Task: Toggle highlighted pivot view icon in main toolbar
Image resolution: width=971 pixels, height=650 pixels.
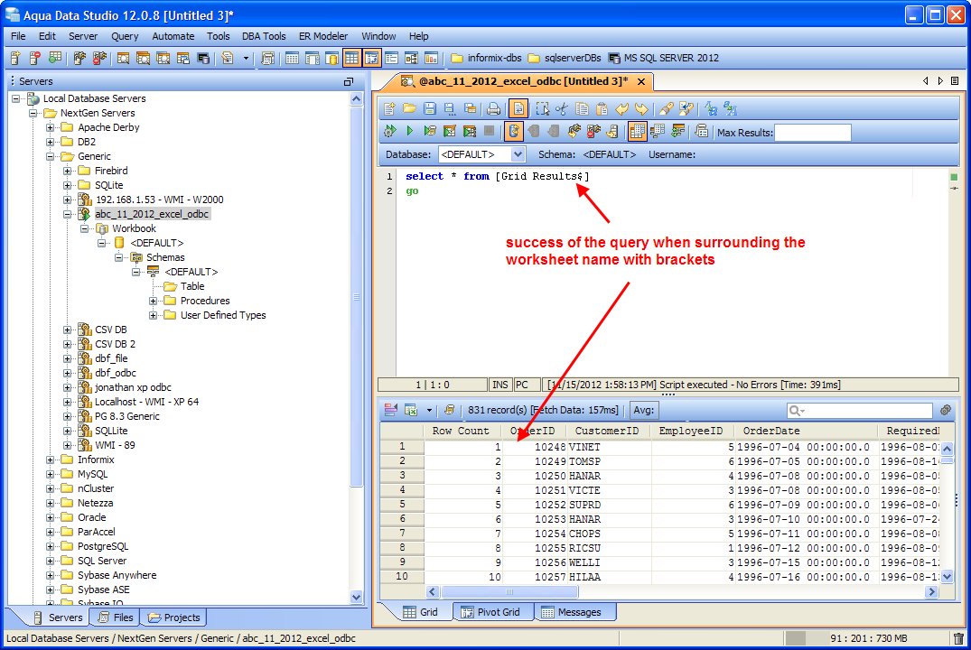Action: tap(371, 58)
